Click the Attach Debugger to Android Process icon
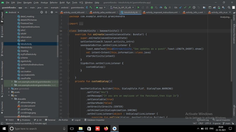The height and width of the screenshot is (132, 236). 165,8
